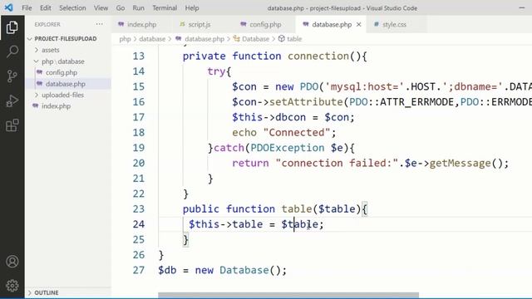
Task: Click the '$db = new Database();' line
Action: 222,270
